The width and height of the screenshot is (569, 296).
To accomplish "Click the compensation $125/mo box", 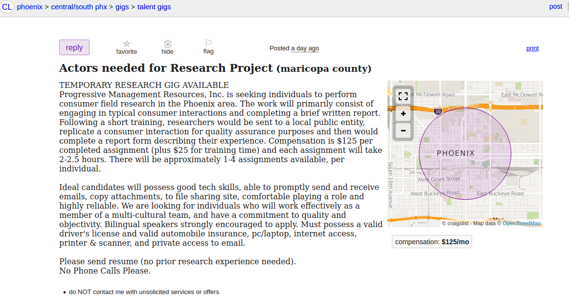I will point(432,242).
